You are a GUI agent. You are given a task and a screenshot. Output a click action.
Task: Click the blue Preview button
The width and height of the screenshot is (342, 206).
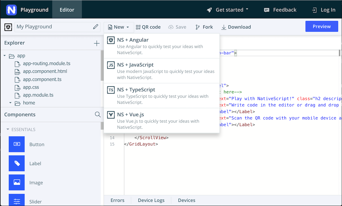[321, 26]
